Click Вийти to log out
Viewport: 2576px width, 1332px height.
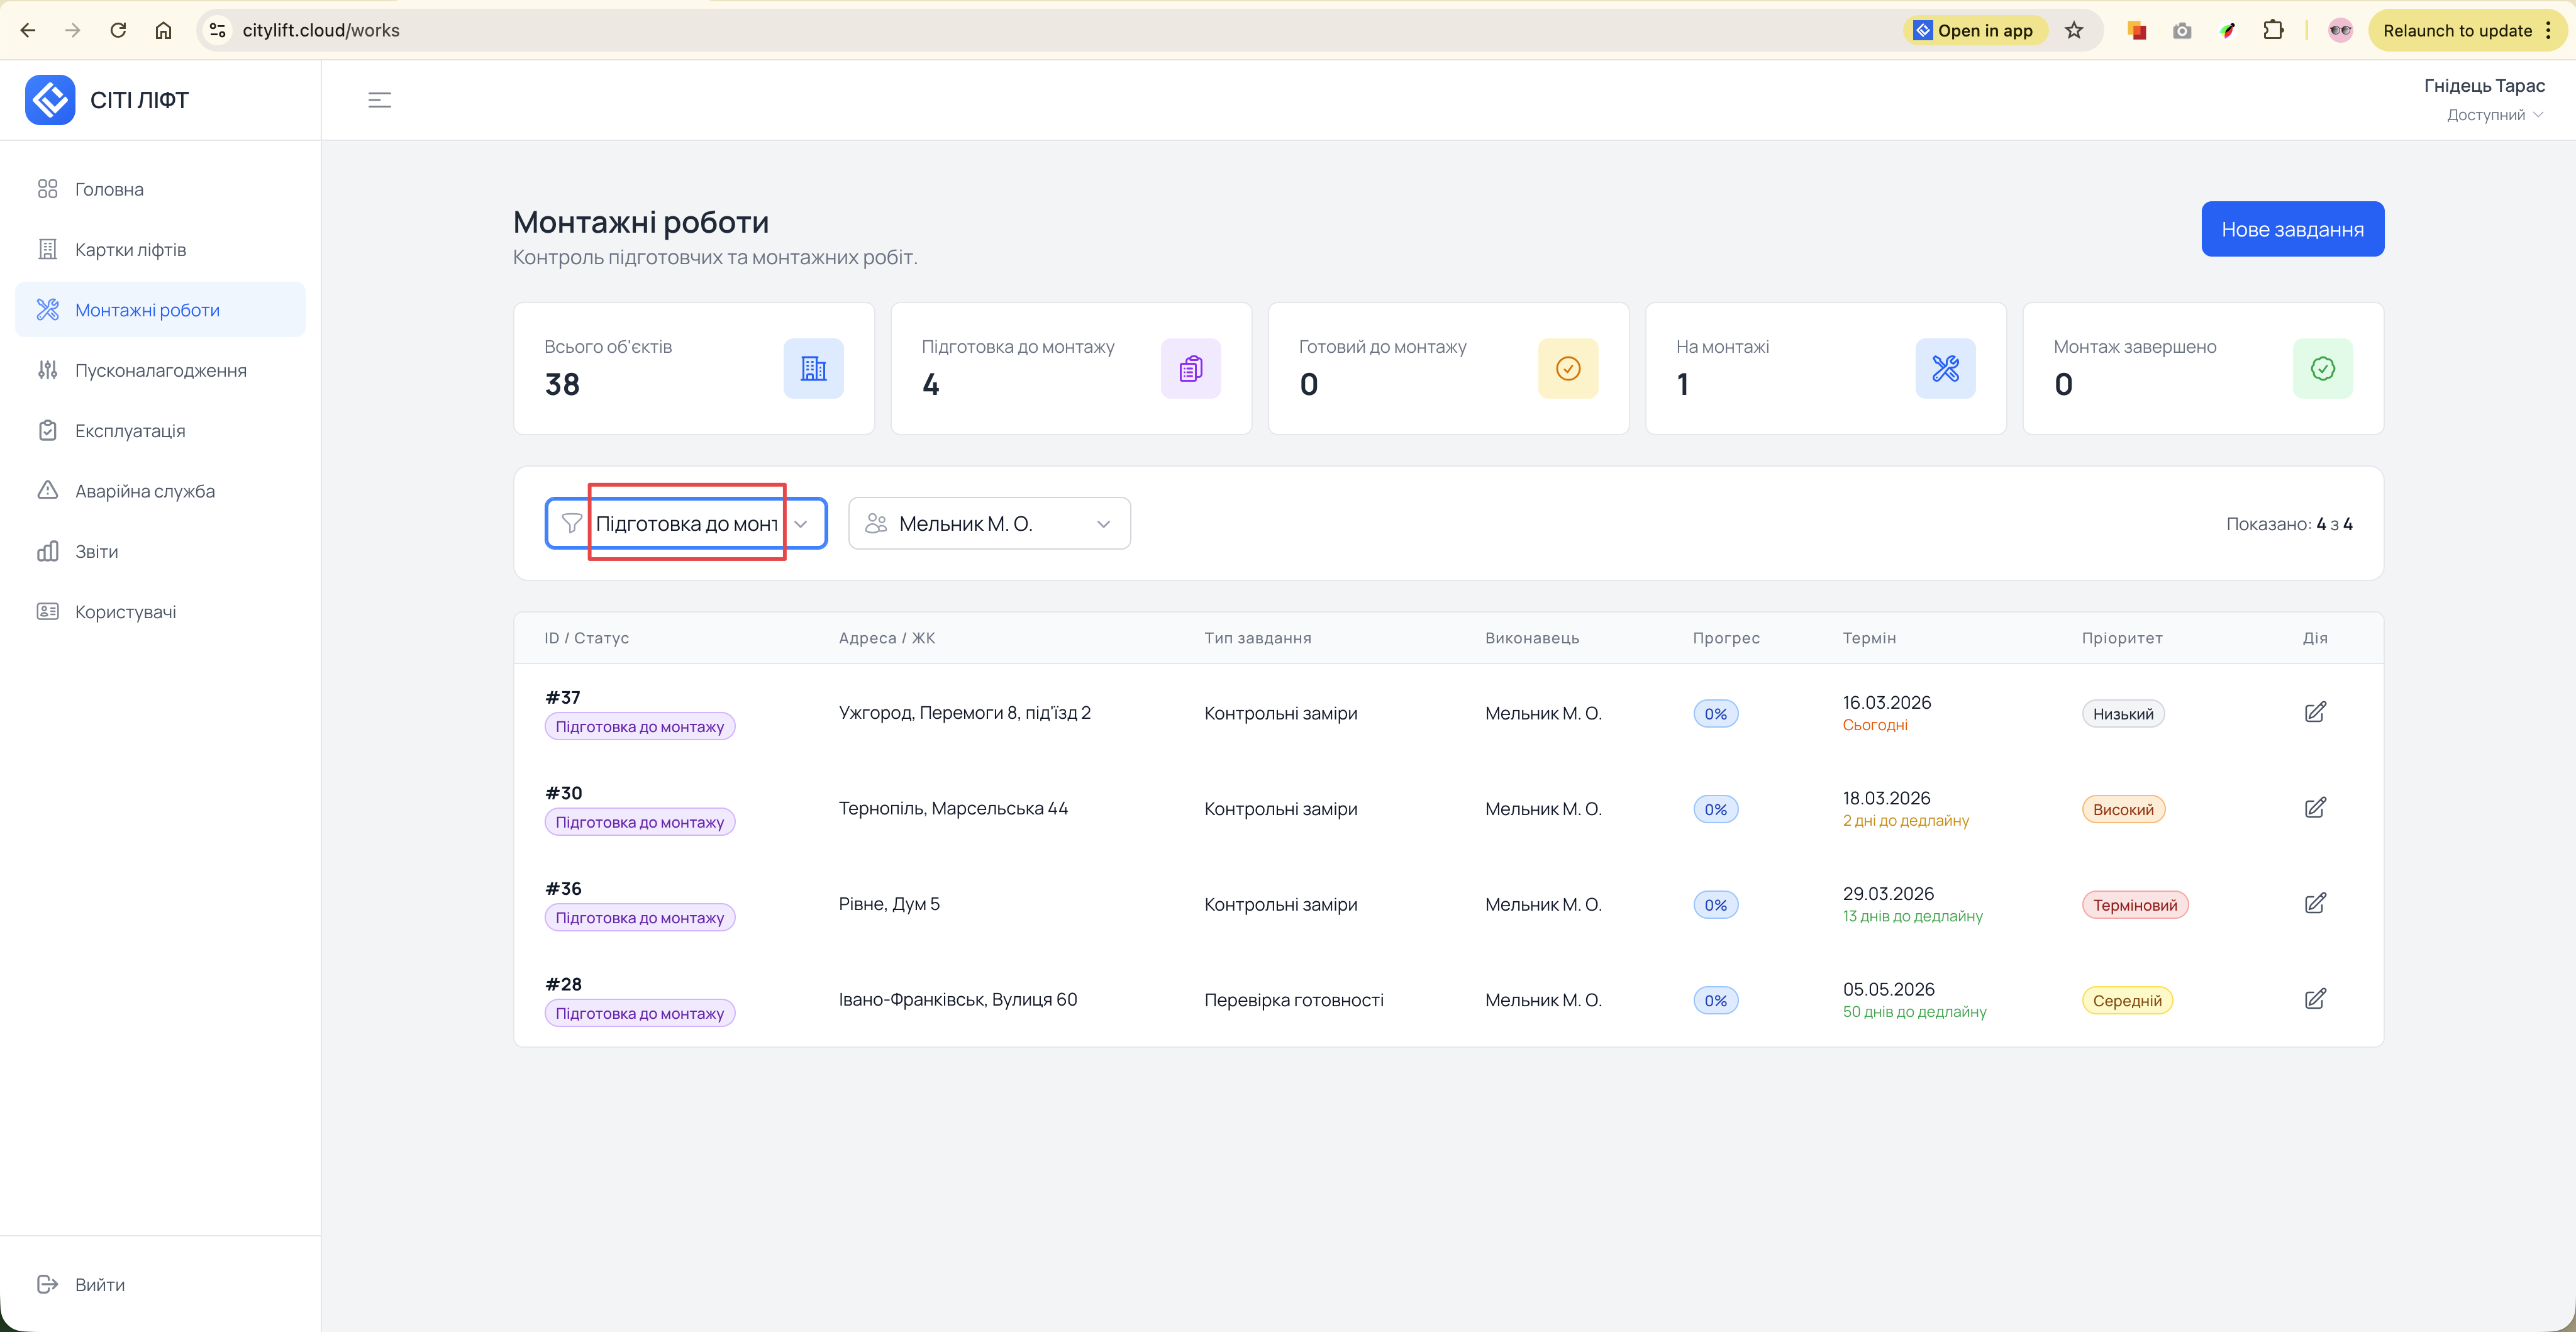point(99,1284)
